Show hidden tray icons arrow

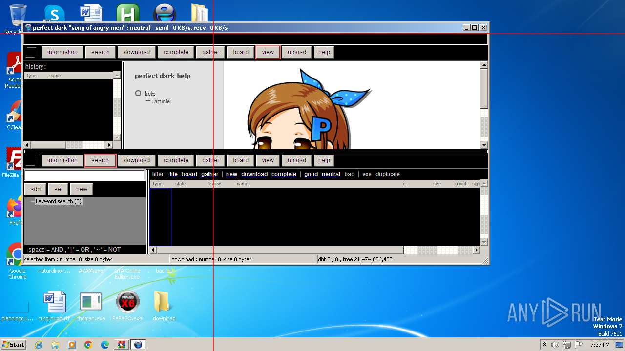[544, 345]
